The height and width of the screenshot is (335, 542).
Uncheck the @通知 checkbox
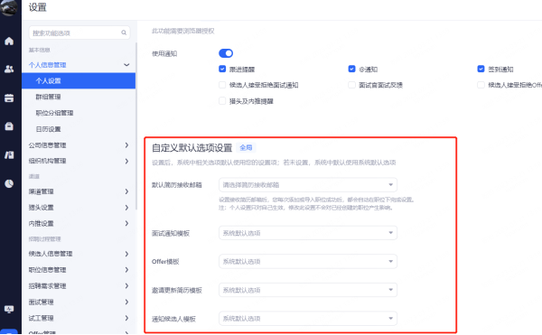(351, 69)
